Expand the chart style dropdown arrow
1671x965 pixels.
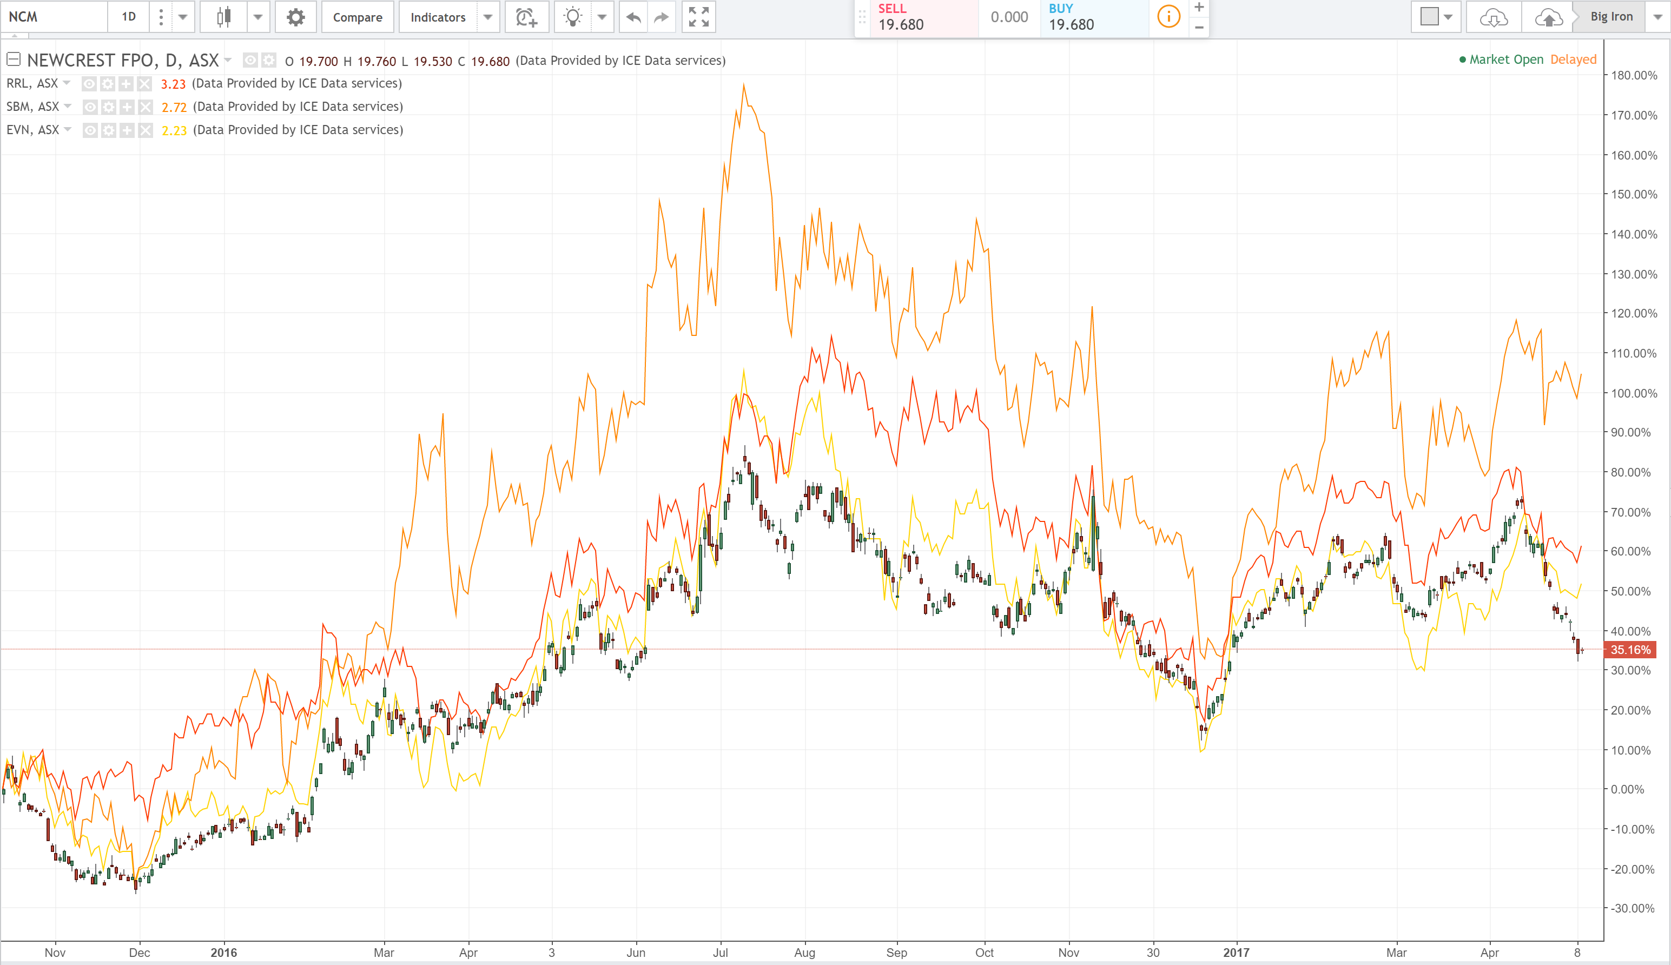(258, 17)
